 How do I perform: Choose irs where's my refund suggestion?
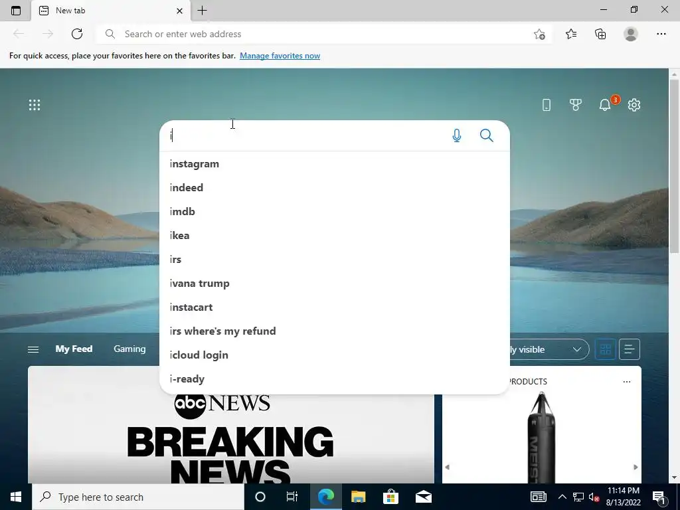pyautogui.click(x=335, y=331)
